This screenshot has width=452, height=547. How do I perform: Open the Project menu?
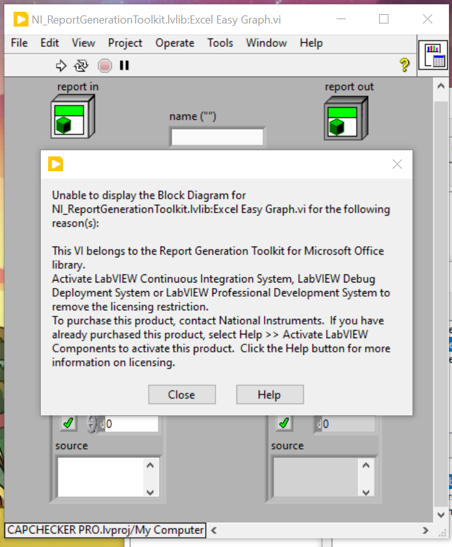125,43
